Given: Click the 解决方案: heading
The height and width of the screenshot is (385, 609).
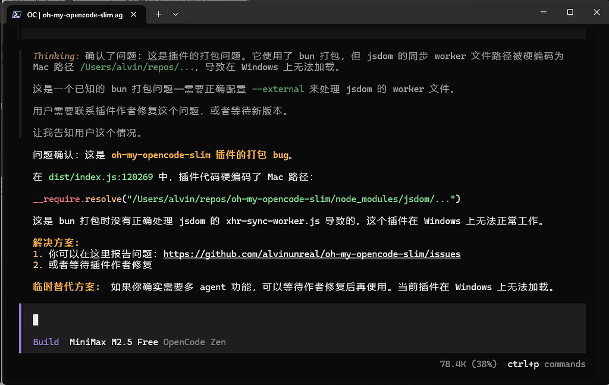Looking at the screenshot, I should point(56,243).
